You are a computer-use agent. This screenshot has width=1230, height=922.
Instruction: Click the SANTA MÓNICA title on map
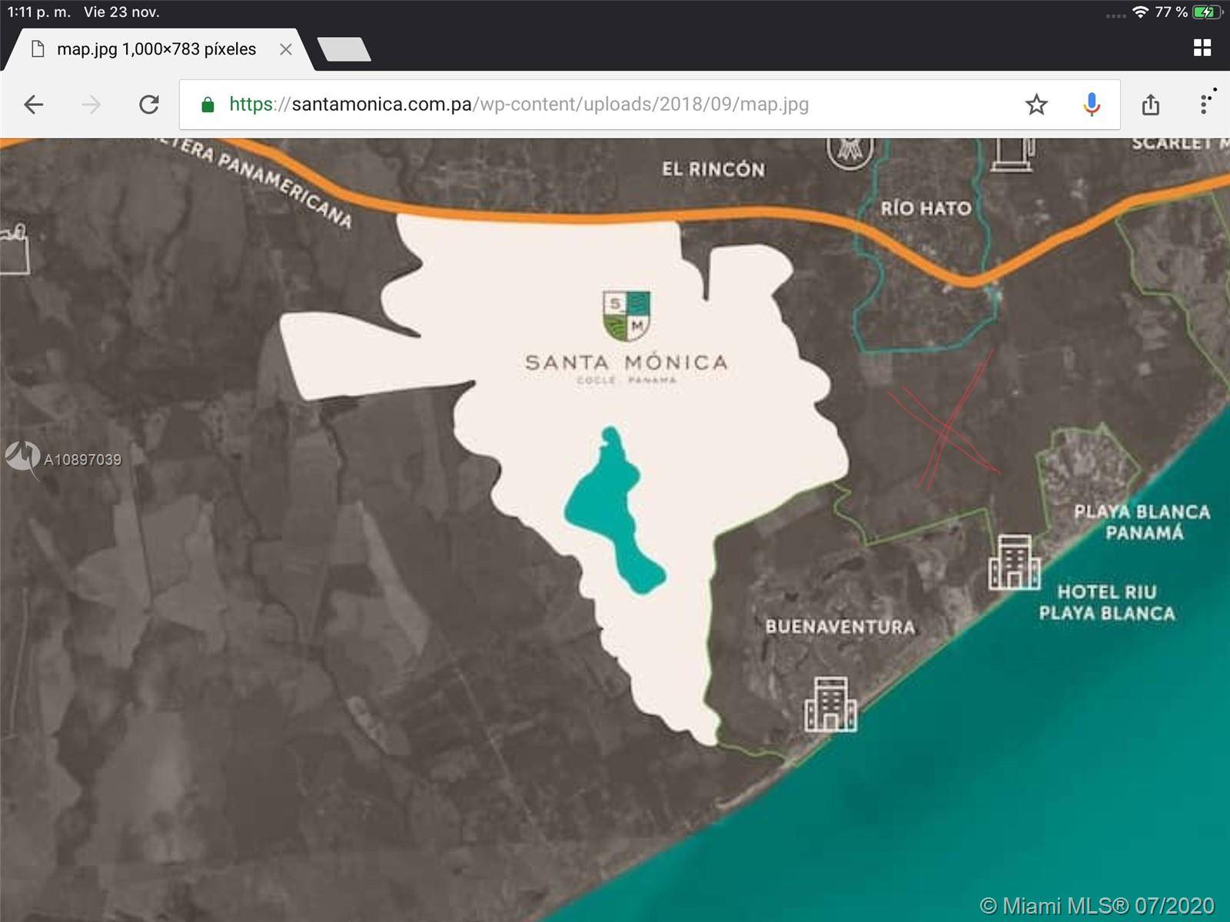pyautogui.click(x=626, y=362)
